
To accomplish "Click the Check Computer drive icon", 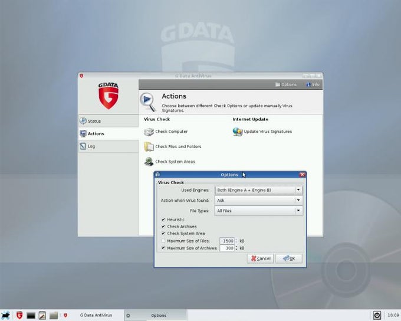I will coord(149,132).
